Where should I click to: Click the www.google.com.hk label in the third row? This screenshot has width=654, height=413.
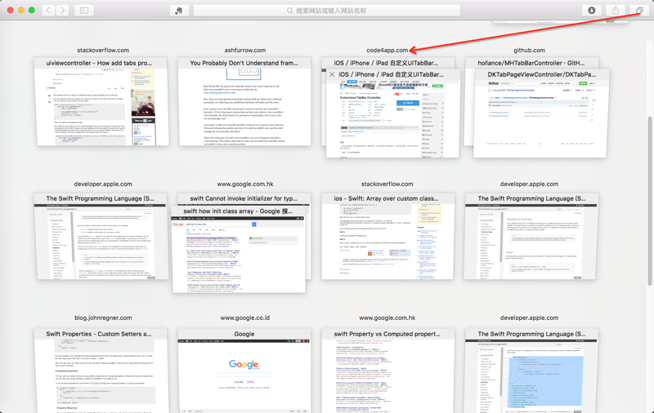[x=387, y=318]
